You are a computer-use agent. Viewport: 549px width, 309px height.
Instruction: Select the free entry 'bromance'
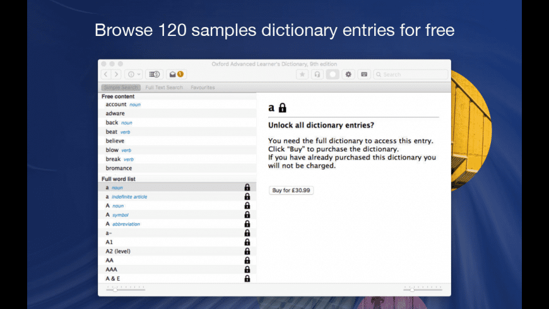point(177,168)
